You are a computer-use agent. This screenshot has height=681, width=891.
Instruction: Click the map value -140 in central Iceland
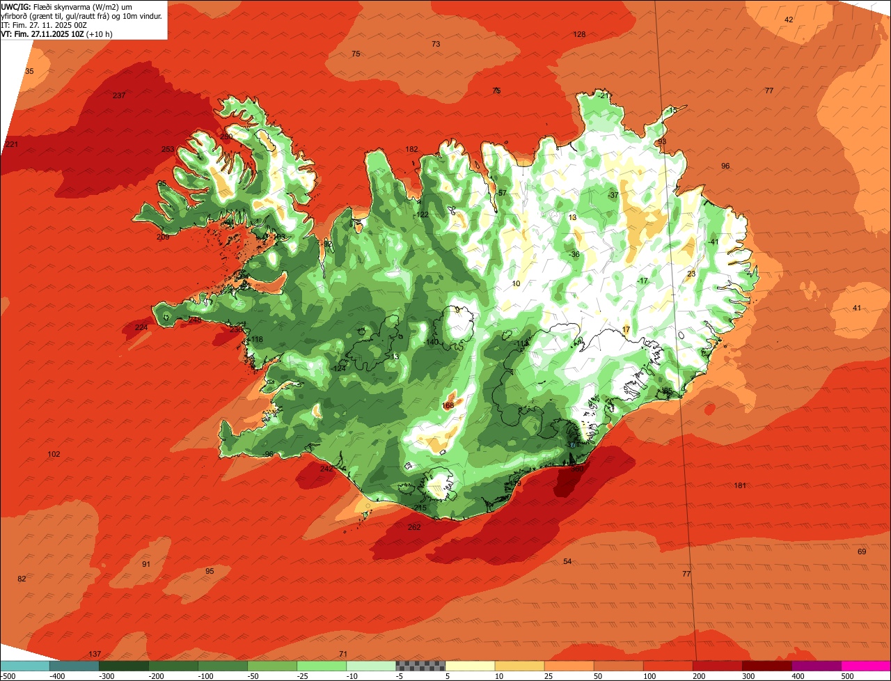click(x=432, y=341)
